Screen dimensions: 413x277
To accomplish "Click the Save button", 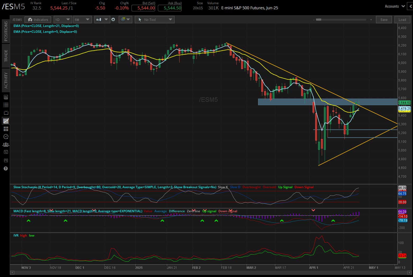I will pyautogui.click(x=384, y=19).
